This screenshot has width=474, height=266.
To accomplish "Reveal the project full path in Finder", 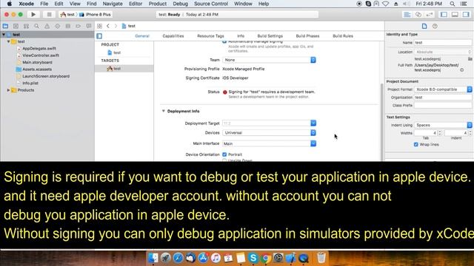I will pyautogui.click(x=462, y=70).
